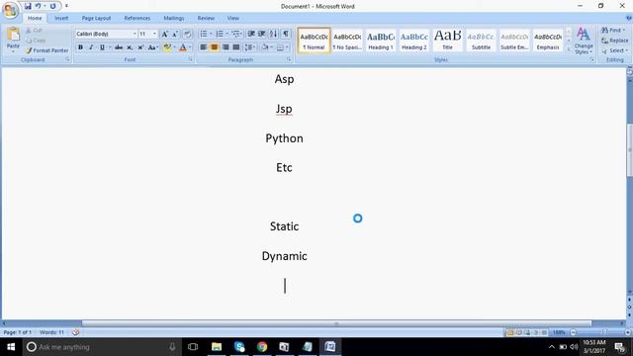Click the Change Styles icon
The width and height of the screenshot is (633, 356).
(584, 42)
